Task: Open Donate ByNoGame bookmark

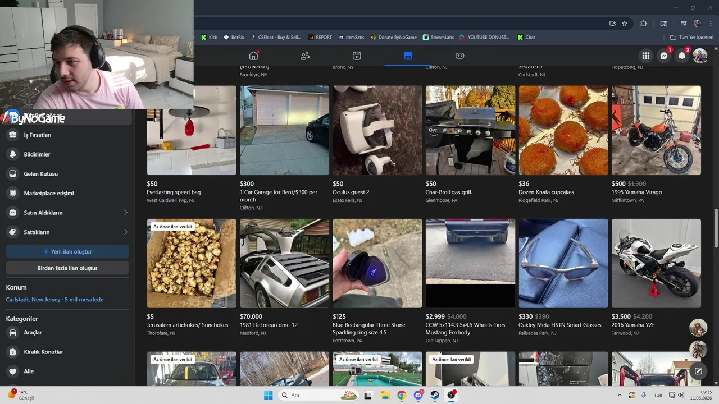Action: pos(393,38)
